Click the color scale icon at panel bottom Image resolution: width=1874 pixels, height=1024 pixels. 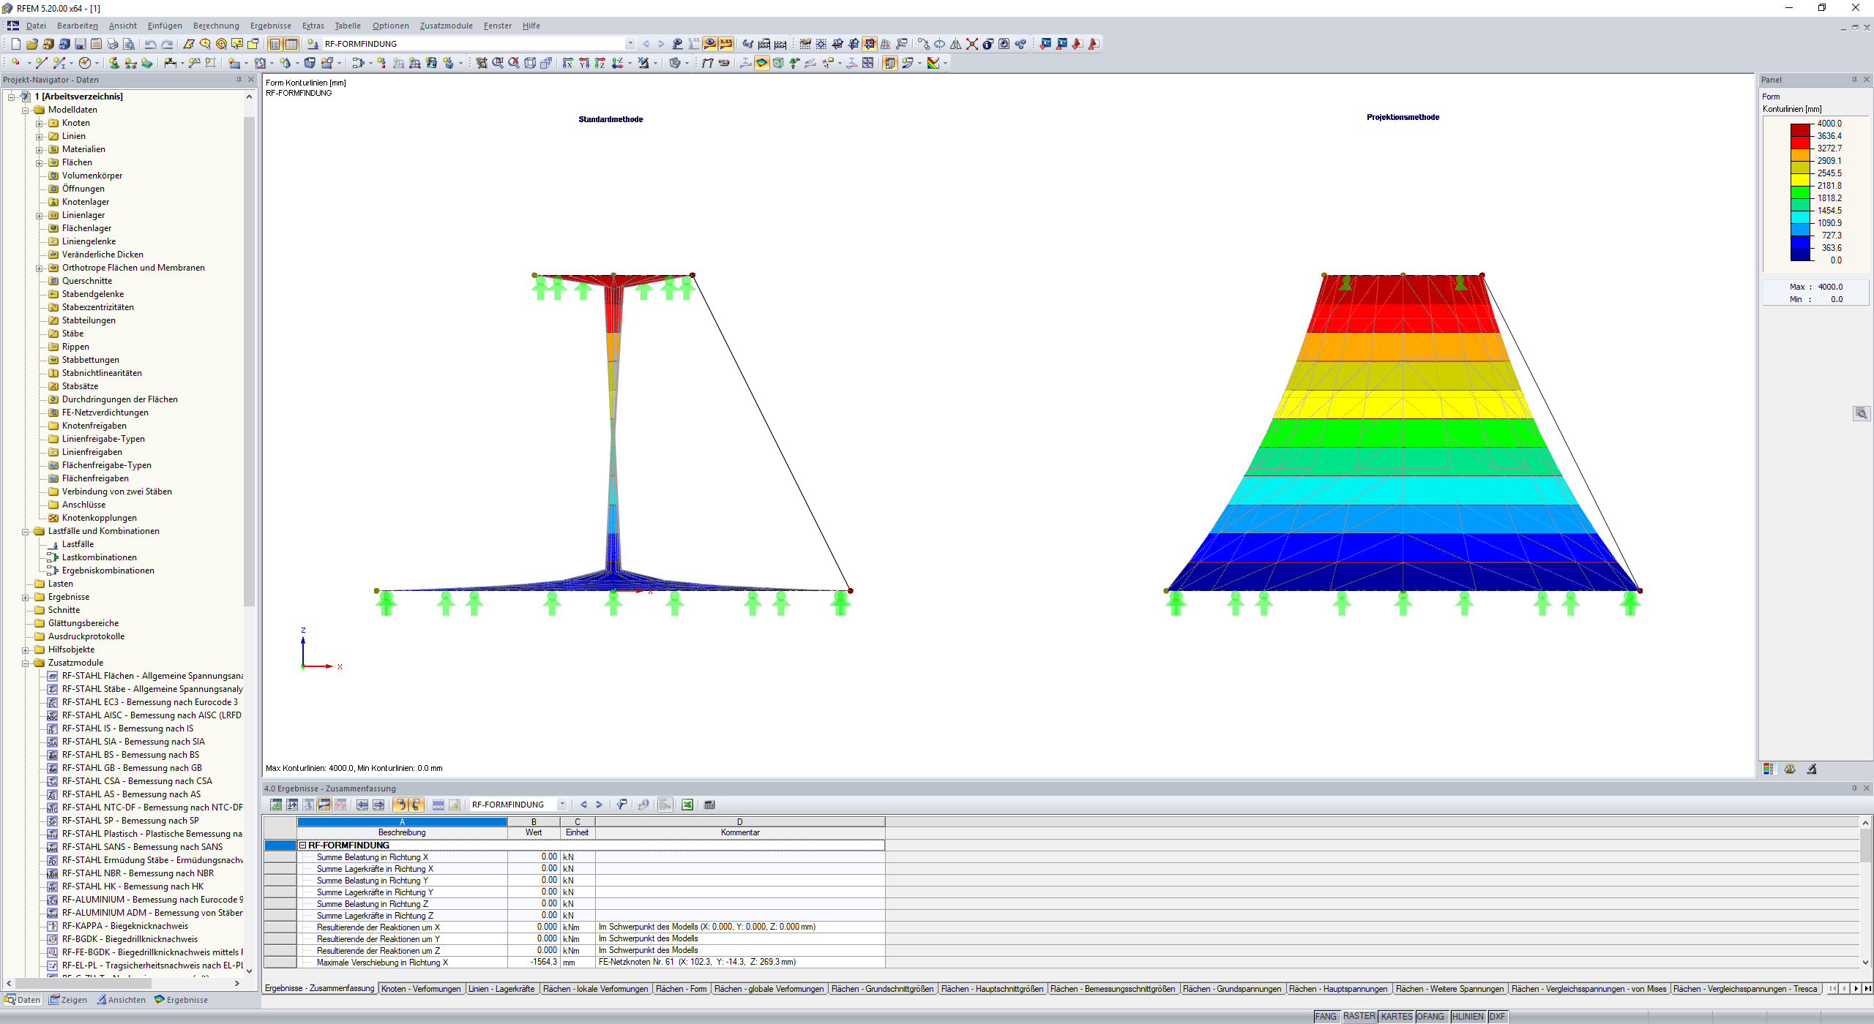point(1769,769)
